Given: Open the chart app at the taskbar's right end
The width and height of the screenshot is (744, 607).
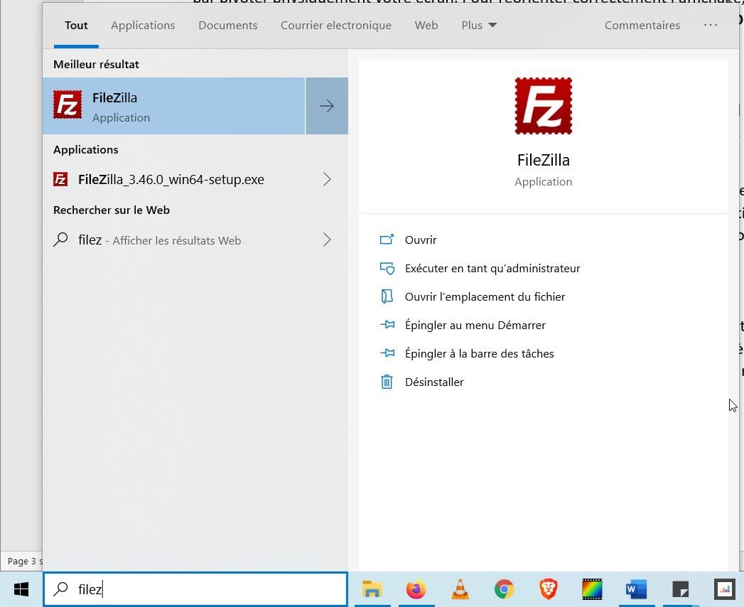Looking at the screenshot, I should (x=725, y=589).
